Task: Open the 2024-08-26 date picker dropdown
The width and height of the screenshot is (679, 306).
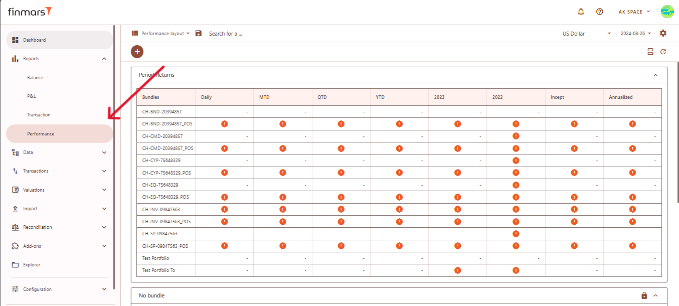Action: (x=636, y=34)
